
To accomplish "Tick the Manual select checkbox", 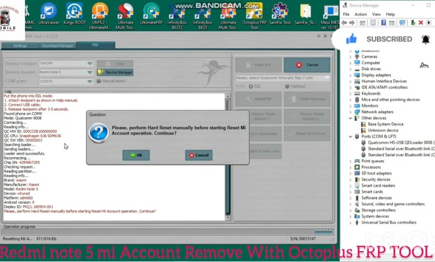I will [x=99, y=81].
